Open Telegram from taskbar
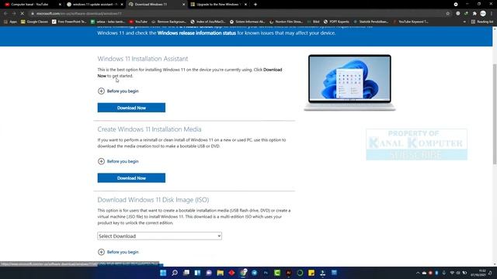The image size is (497, 279). click(x=255, y=273)
